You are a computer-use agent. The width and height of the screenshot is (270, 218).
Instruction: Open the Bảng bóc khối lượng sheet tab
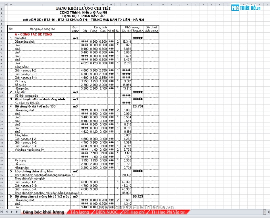[43, 212]
